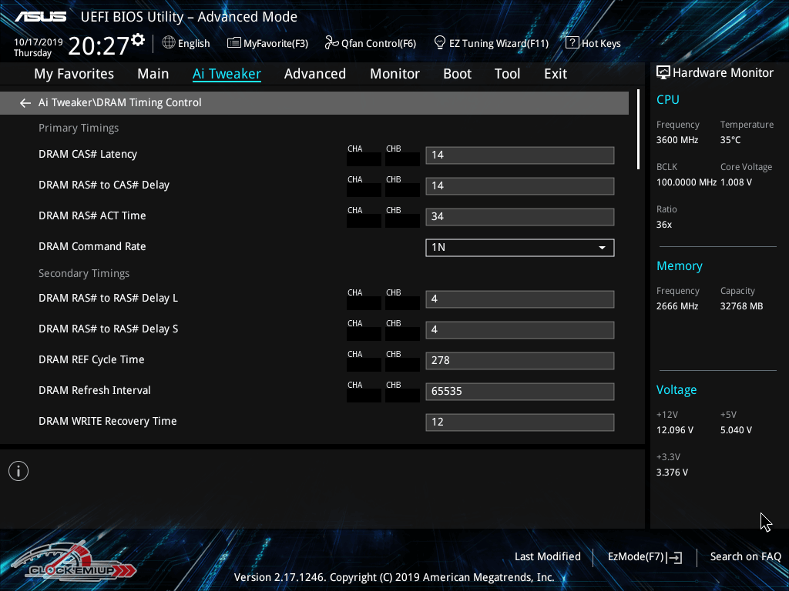The image size is (789, 591).
Task: Open Hot Keys question mark icon
Action: pos(572,43)
